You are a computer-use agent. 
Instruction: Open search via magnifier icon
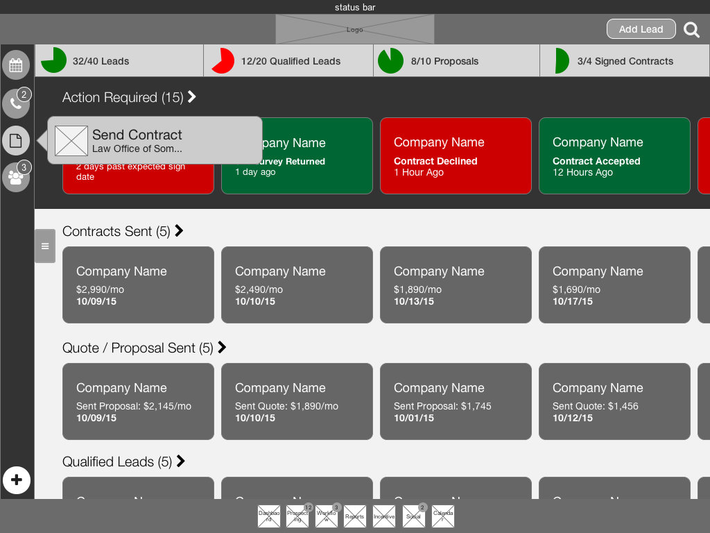pyautogui.click(x=691, y=29)
